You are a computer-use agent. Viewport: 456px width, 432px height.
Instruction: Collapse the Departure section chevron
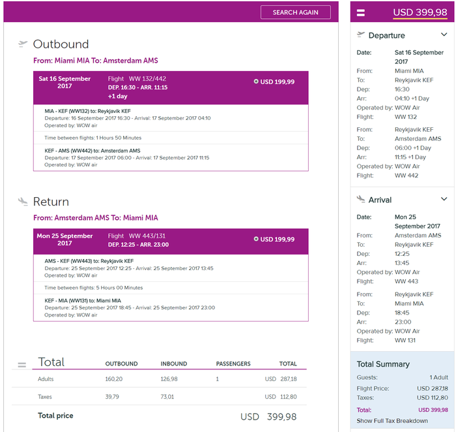coord(444,35)
